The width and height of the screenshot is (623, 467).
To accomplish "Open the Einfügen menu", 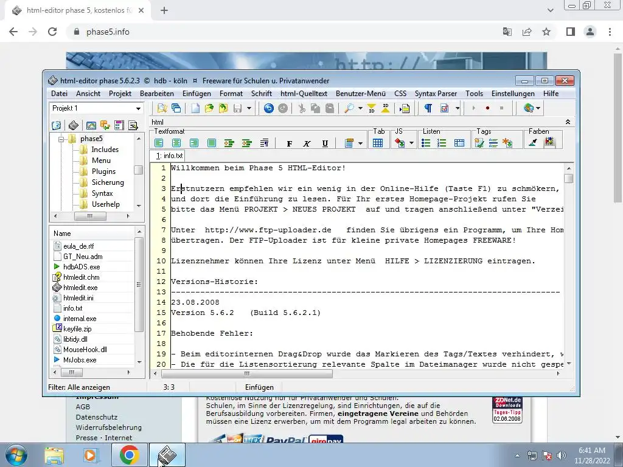I will pos(197,94).
